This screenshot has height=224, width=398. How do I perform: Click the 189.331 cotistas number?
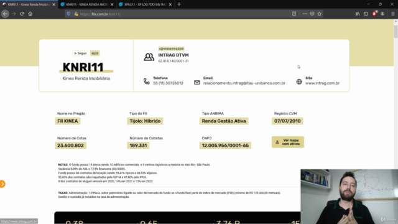(x=138, y=146)
